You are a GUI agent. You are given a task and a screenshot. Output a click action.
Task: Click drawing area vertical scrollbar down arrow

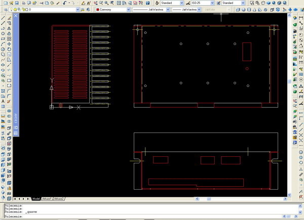289,195
